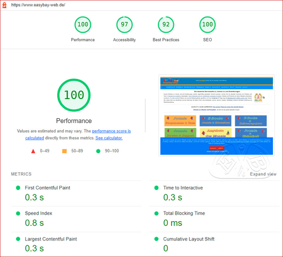283x257 pixels.
Task: Click the 0–49 range label
Action: tap(44, 151)
